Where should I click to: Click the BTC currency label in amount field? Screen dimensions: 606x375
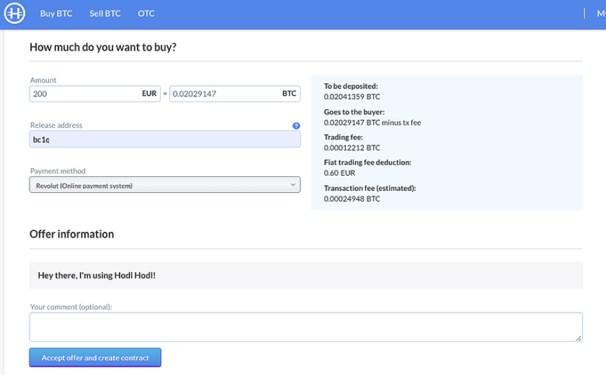[289, 93]
